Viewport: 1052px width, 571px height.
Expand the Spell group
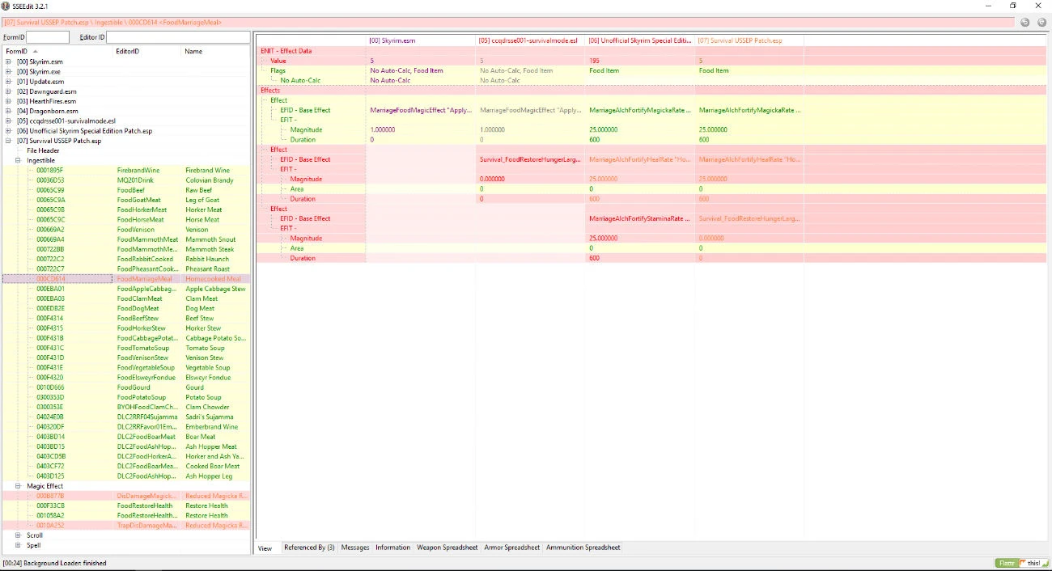pos(19,545)
